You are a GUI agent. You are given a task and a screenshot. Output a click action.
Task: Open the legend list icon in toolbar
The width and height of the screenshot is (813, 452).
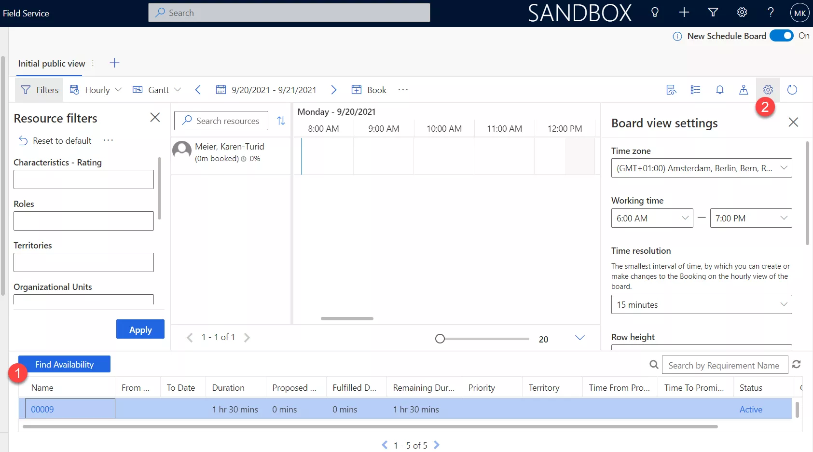coord(695,90)
